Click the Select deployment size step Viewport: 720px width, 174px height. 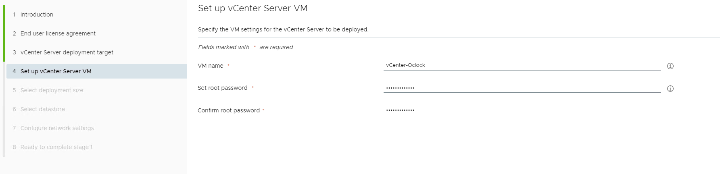pos(52,90)
